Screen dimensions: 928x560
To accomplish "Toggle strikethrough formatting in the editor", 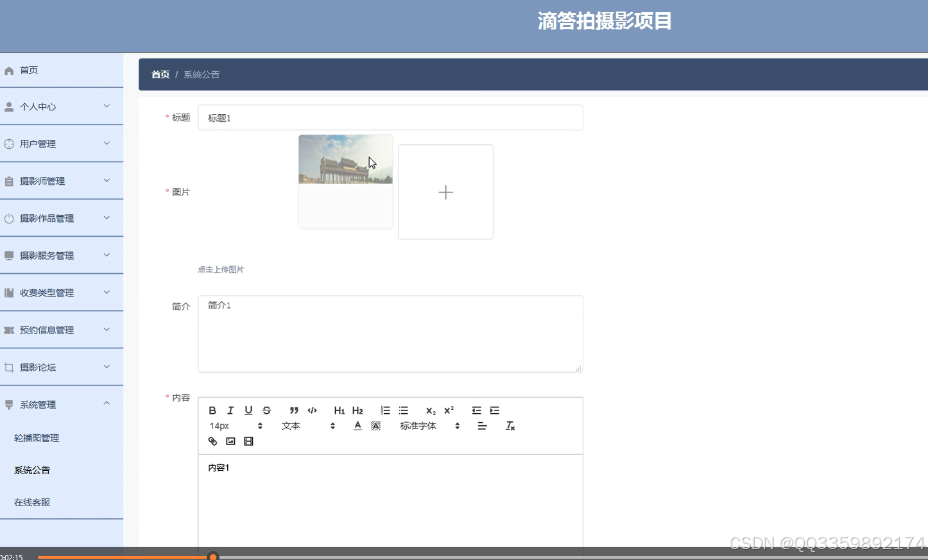I will pos(266,411).
